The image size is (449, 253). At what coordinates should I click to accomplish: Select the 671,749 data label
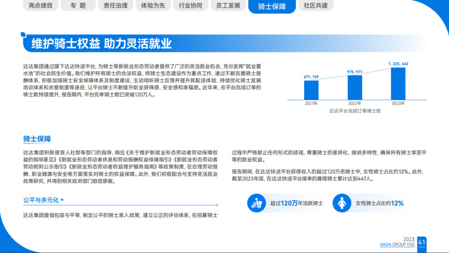coord(311,77)
